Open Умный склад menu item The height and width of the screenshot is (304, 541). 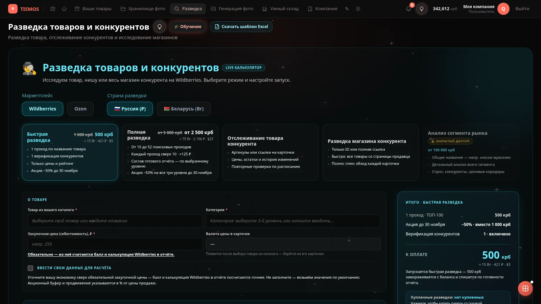tap(280, 9)
